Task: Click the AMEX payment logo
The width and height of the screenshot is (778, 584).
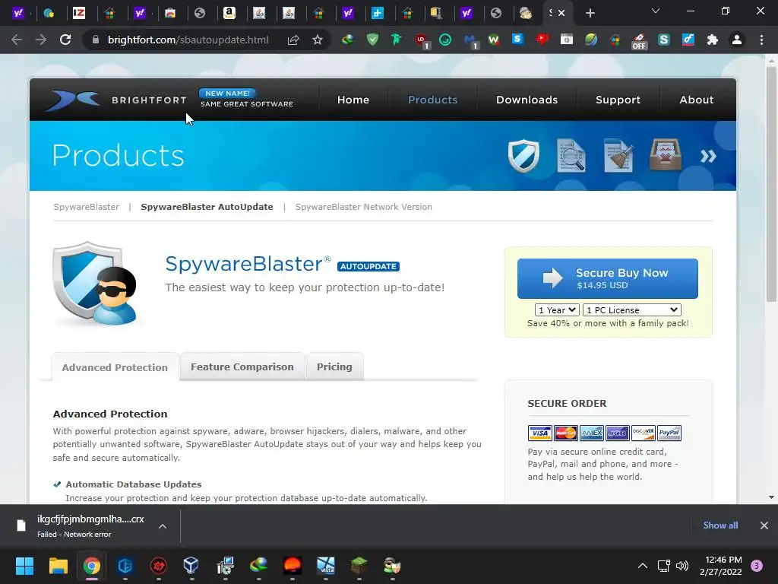Action: (x=591, y=433)
